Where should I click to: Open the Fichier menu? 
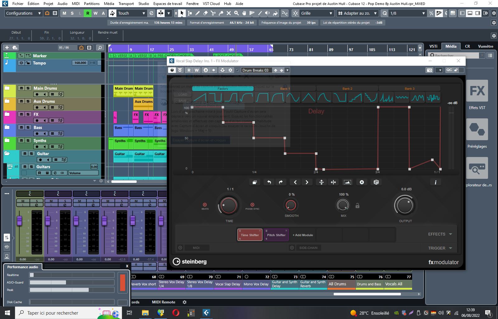tap(18, 3)
